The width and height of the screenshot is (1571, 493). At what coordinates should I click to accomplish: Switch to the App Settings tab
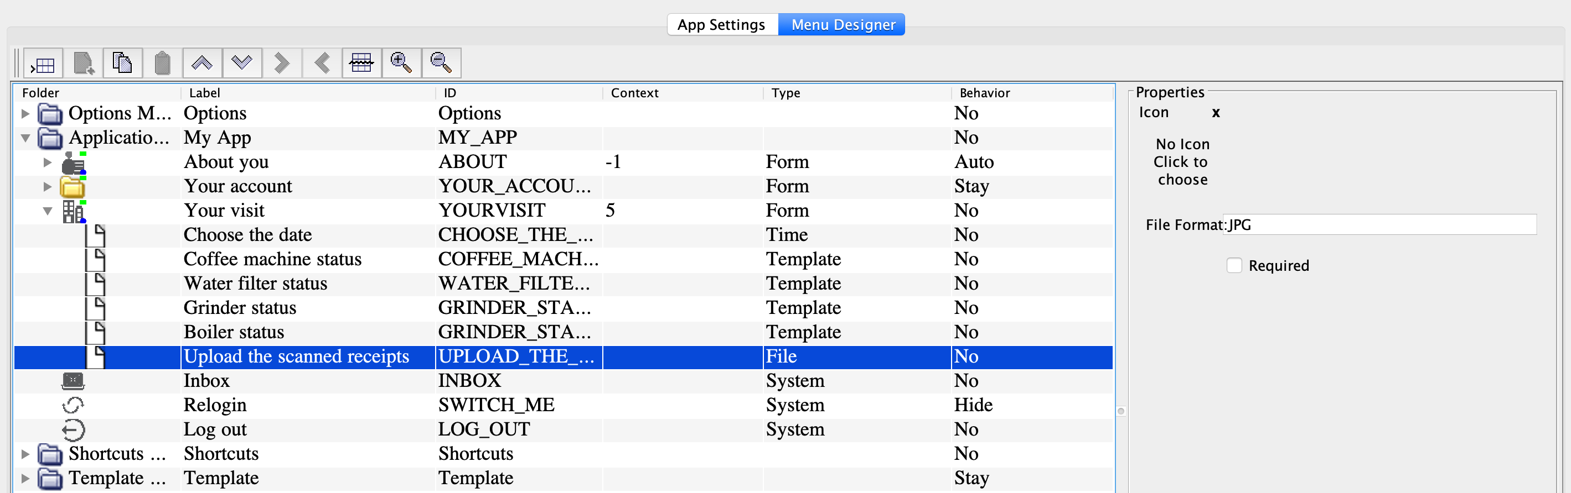tap(721, 24)
